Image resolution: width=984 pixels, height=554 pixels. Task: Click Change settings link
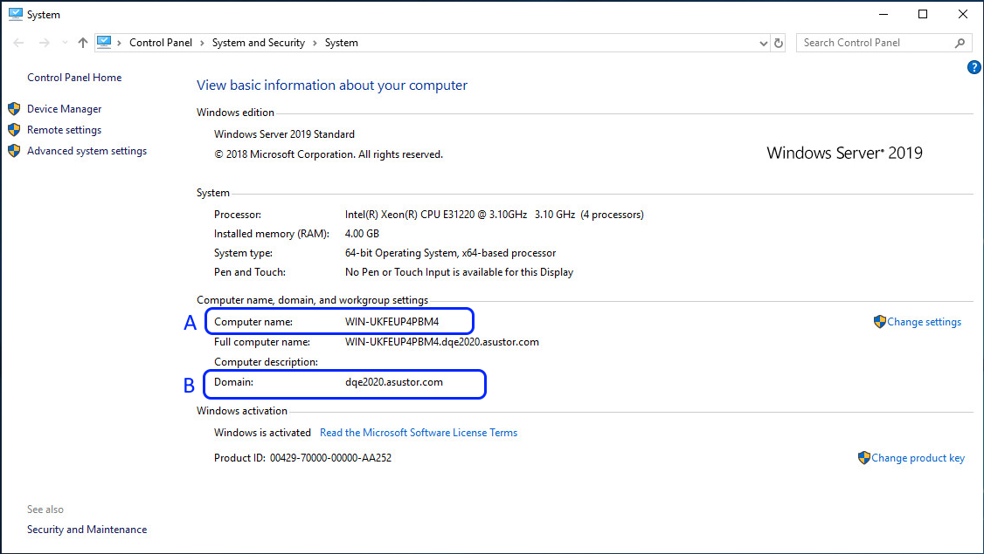[x=924, y=322]
